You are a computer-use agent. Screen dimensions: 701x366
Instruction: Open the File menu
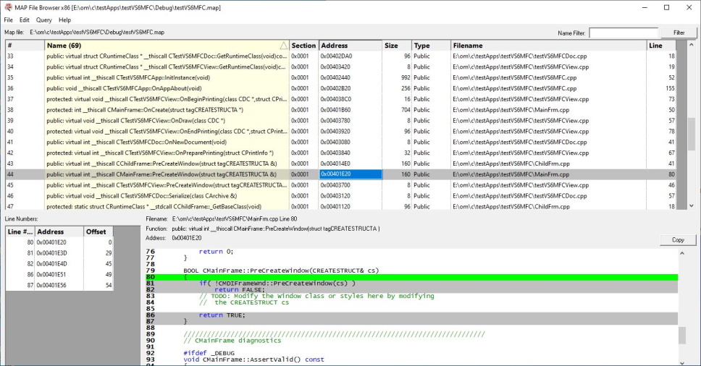click(8, 20)
